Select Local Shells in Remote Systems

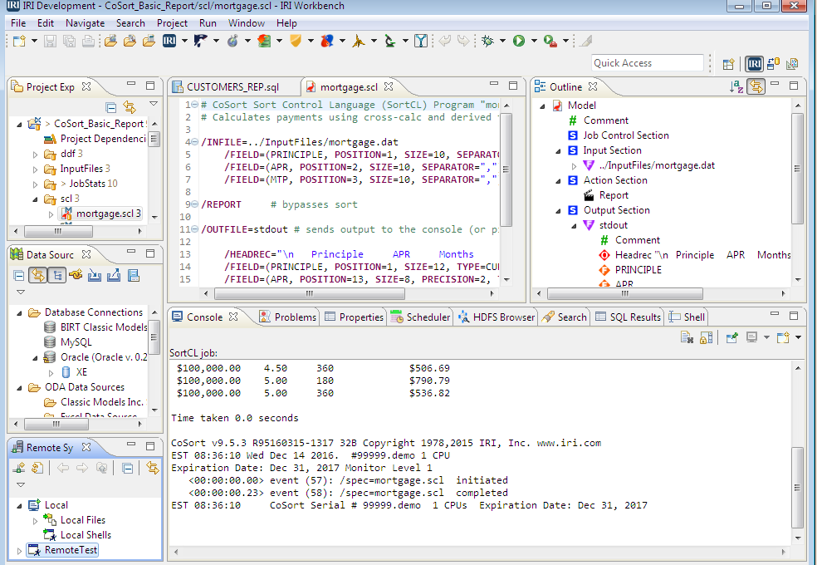(86, 535)
